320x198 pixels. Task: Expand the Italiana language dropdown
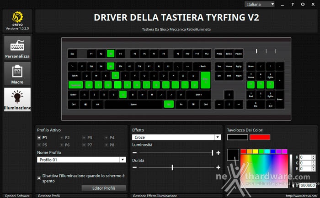260,4
